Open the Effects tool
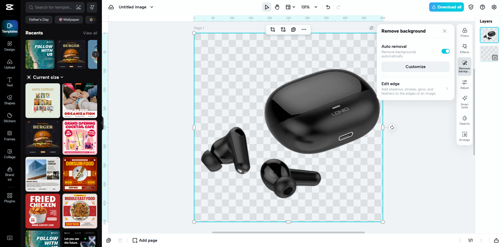503x247 pixels. point(464,49)
